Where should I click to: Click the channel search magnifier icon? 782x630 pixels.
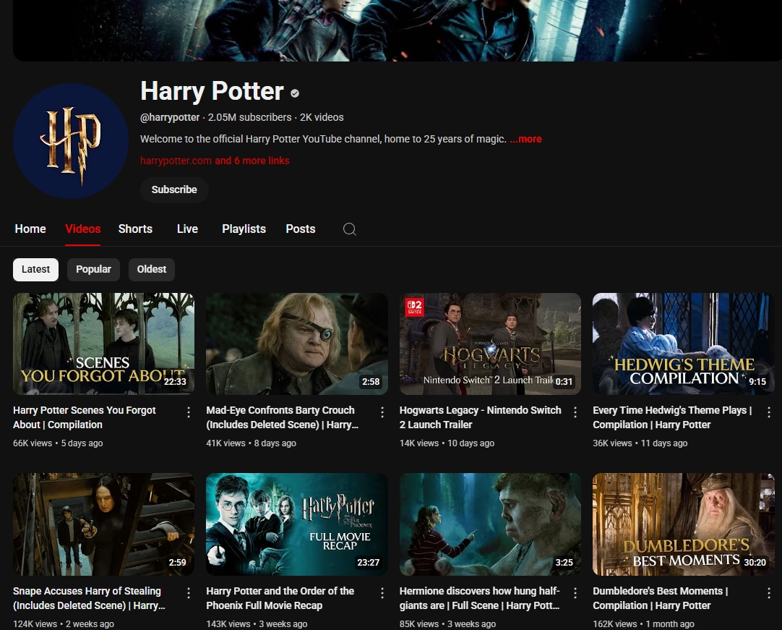pyautogui.click(x=350, y=229)
